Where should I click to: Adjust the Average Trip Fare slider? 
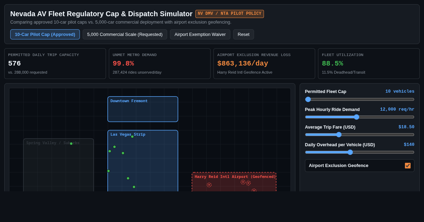pos(360,135)
